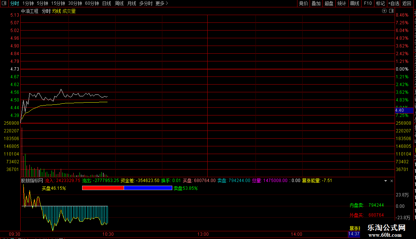The width and height of the screenshot is (416, 239).
Task: Switch to the 日线 daily chart
Action: tap(107, 3)
